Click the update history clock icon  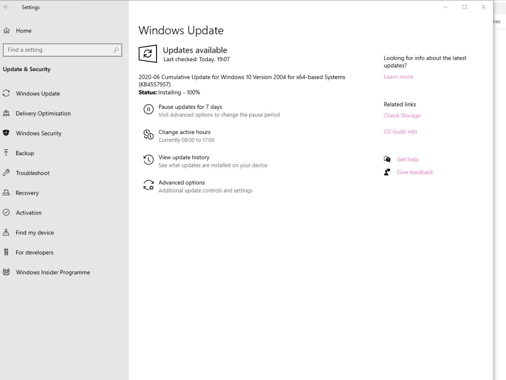(148, 160)
